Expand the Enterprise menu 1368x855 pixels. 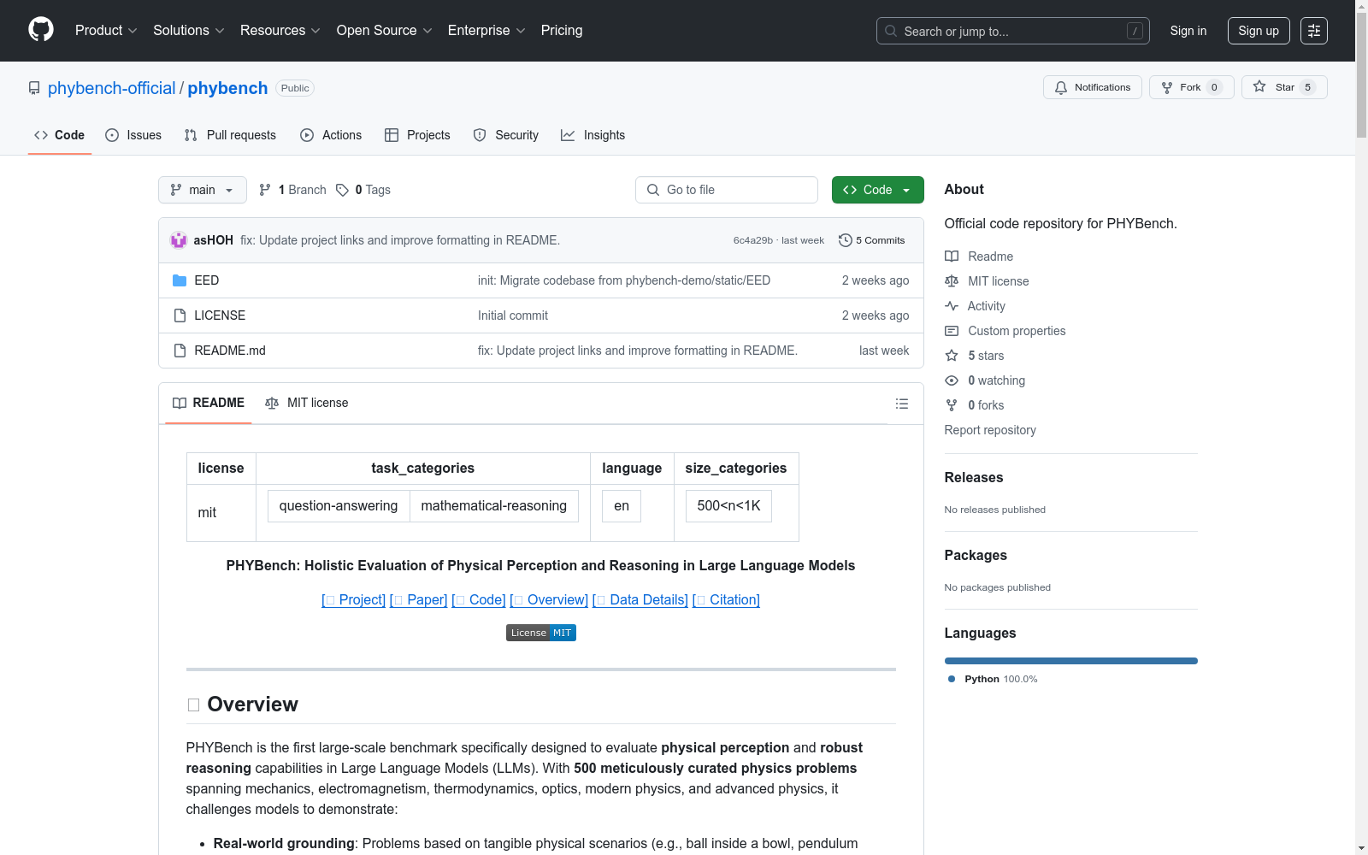[486, 30]
